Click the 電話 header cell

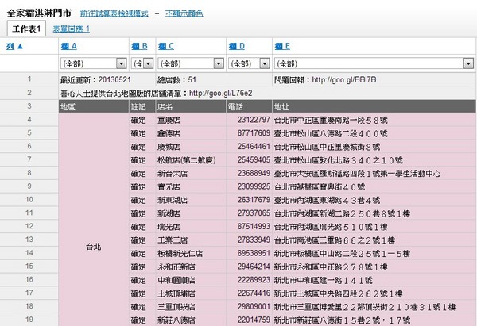249,106
